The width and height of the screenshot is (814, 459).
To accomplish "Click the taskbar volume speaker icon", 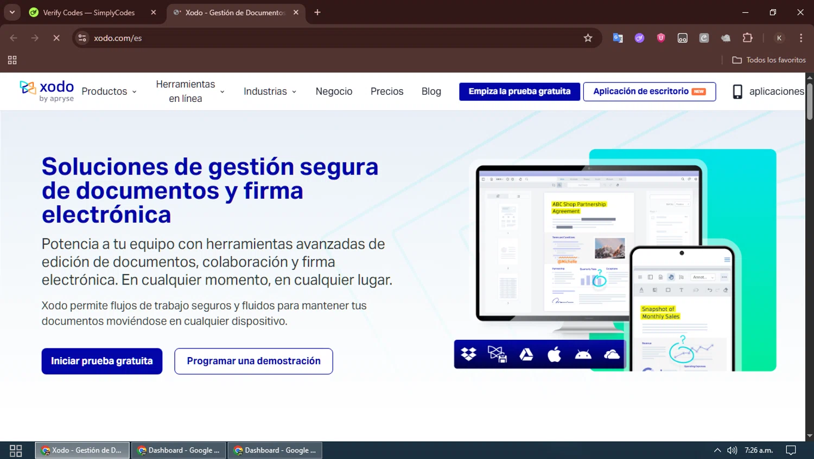I will 732,450.
